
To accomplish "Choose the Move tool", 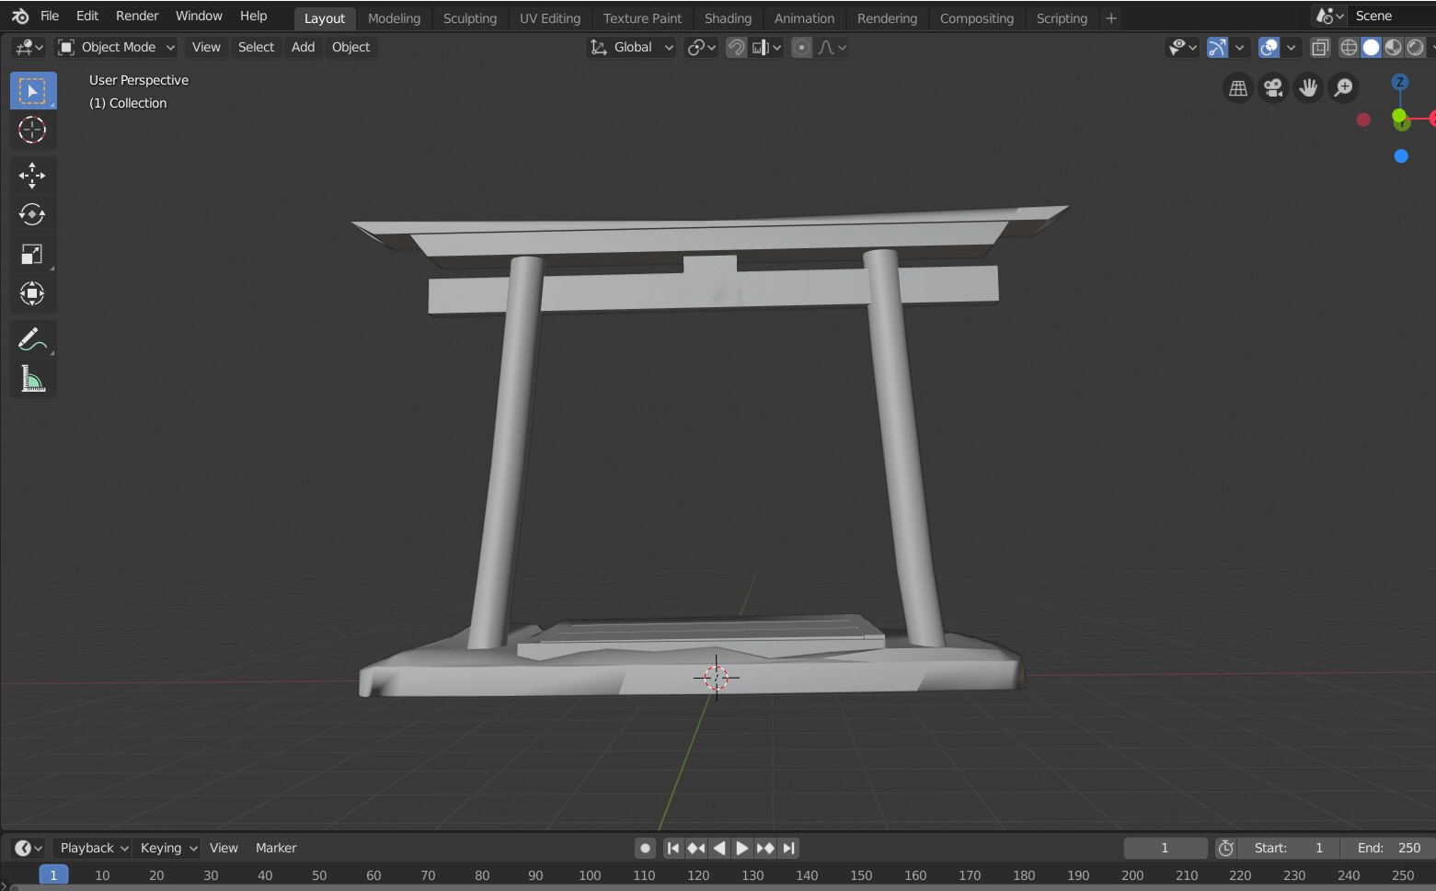I will pos(33,176).
